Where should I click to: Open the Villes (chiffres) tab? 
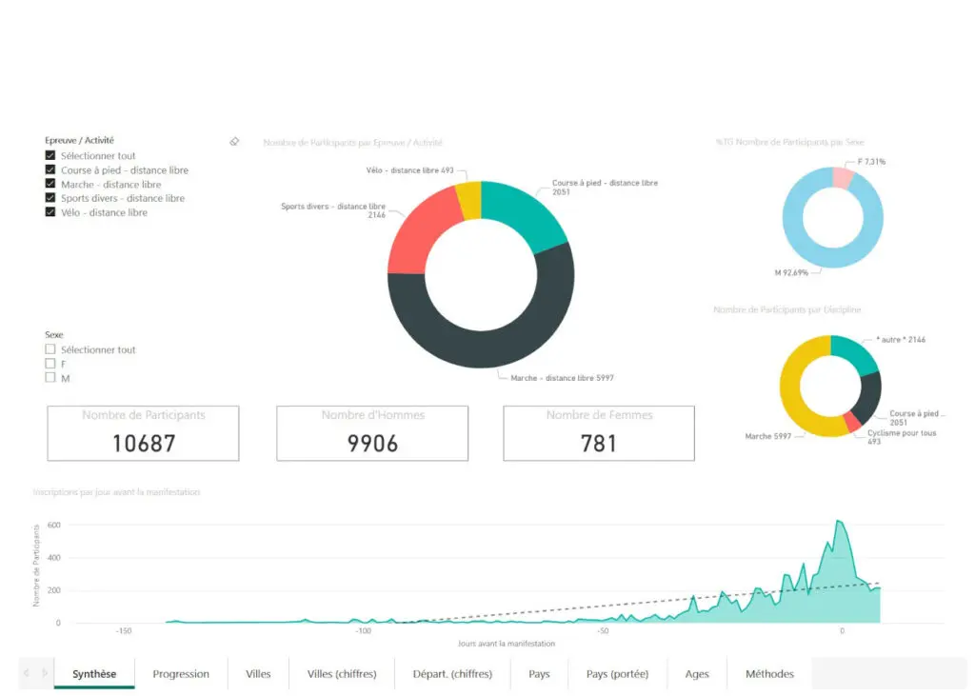pos(342,674)
